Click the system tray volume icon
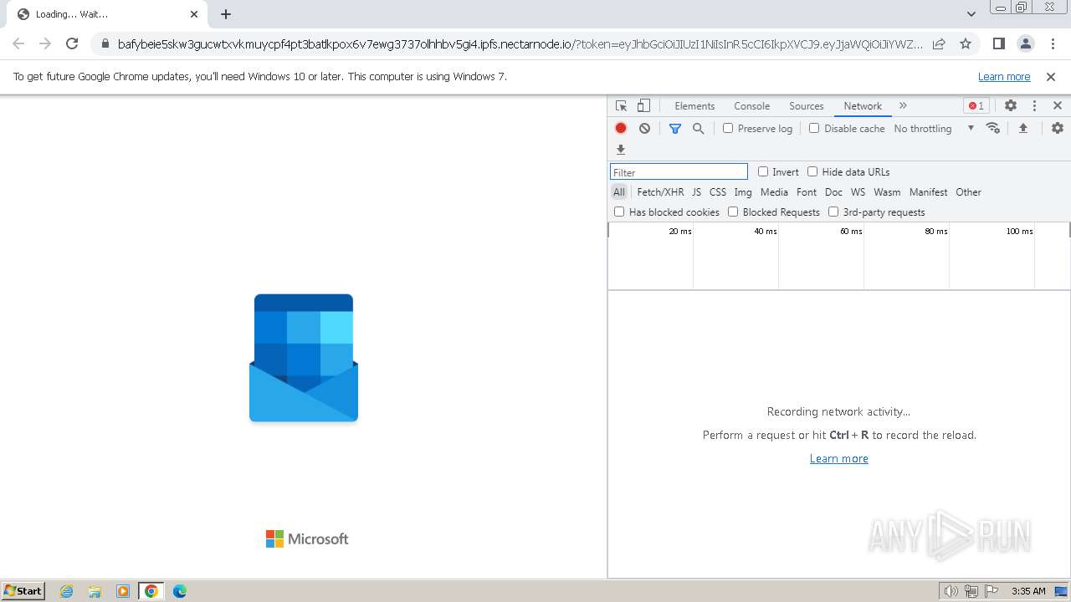 click(x=951, y=591)
